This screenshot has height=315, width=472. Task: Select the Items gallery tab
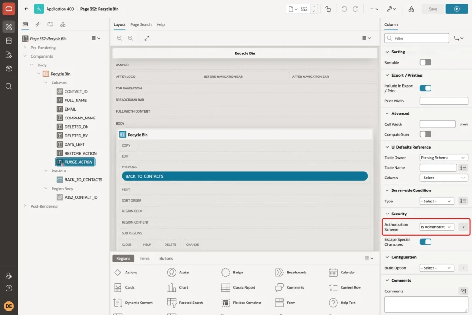pos(145,258)
